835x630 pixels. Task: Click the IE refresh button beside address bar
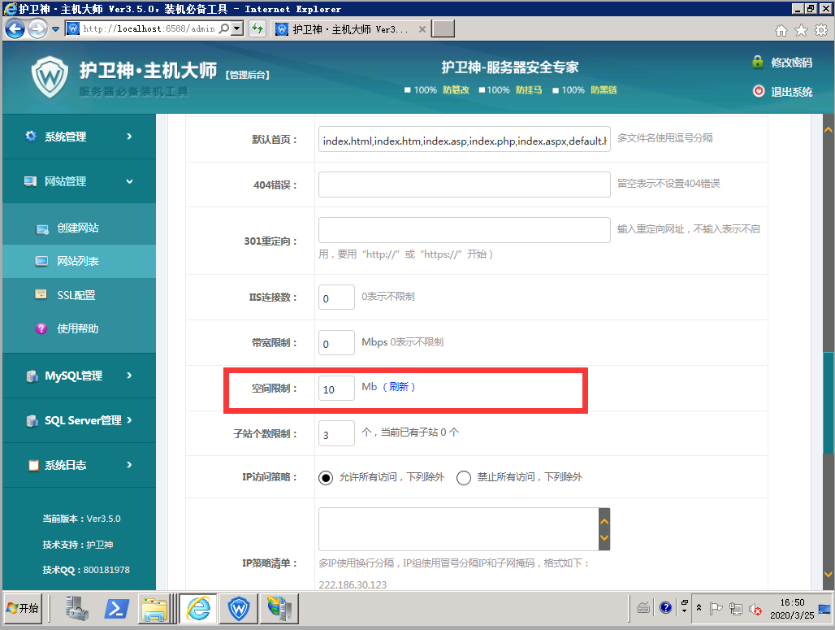pos(257,29)
